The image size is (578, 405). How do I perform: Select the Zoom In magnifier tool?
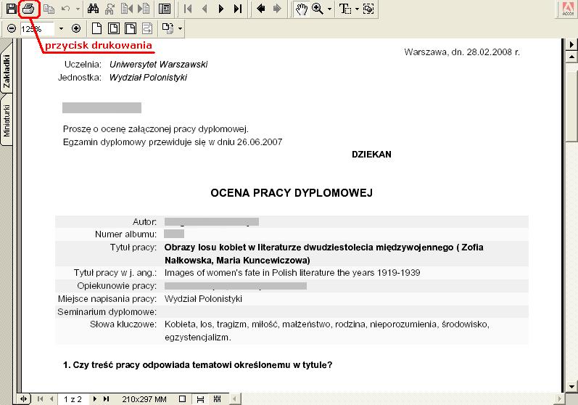pos(318,9)
